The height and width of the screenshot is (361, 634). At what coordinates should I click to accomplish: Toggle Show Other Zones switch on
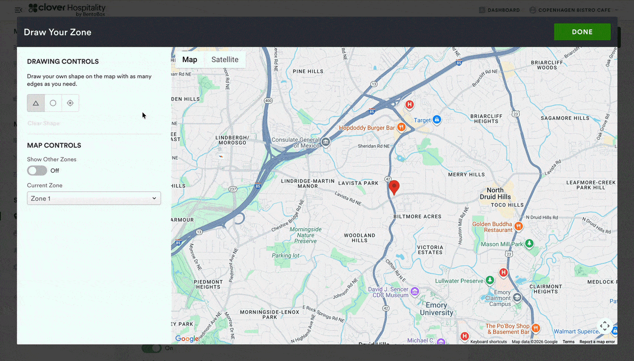click(37, 171)
